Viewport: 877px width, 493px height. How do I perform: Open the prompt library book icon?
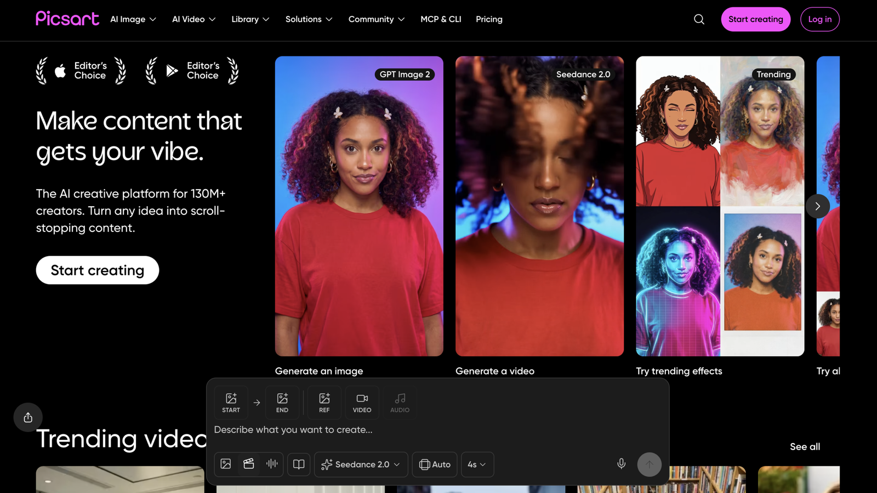pyautogui.click(x=299, y=464)
